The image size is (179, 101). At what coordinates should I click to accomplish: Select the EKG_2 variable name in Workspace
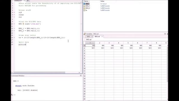[88, 8]
